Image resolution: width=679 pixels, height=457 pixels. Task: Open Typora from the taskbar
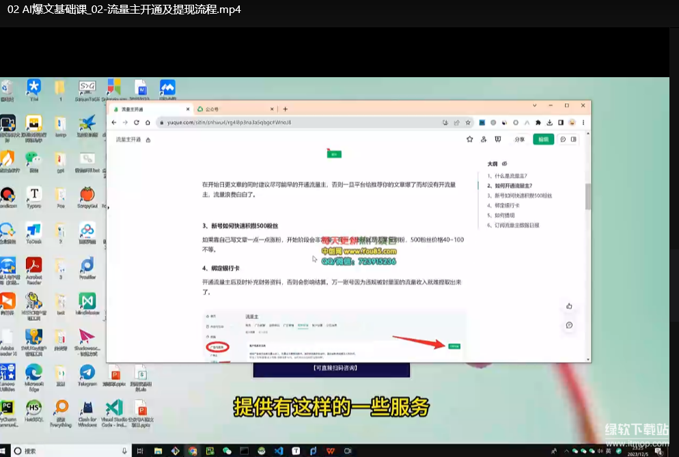296,451
